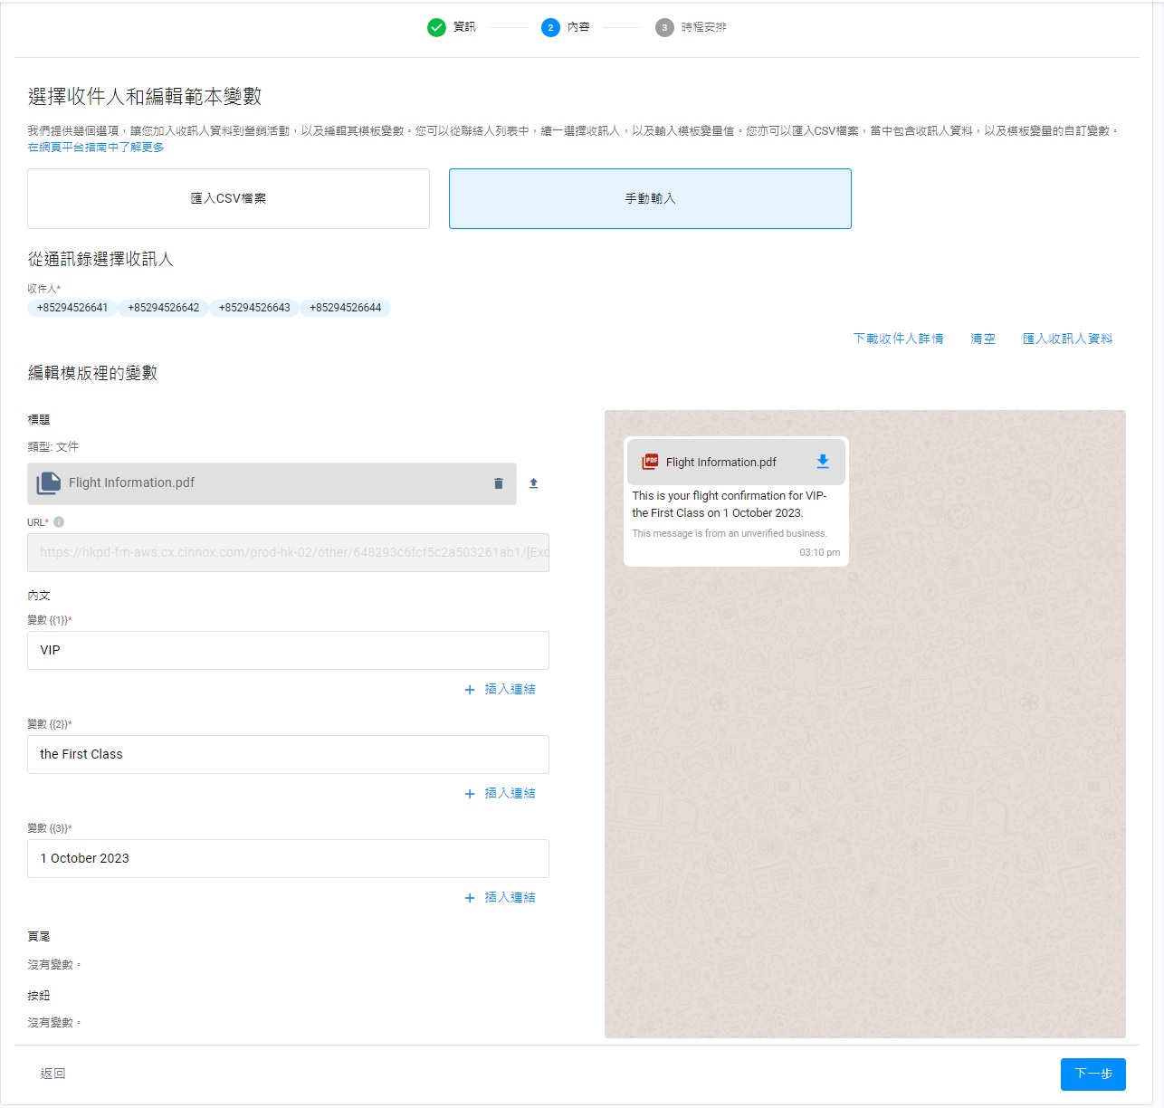
Task: Click the document file icon beside Flight Information.pdf
Action: coord(49,483)
